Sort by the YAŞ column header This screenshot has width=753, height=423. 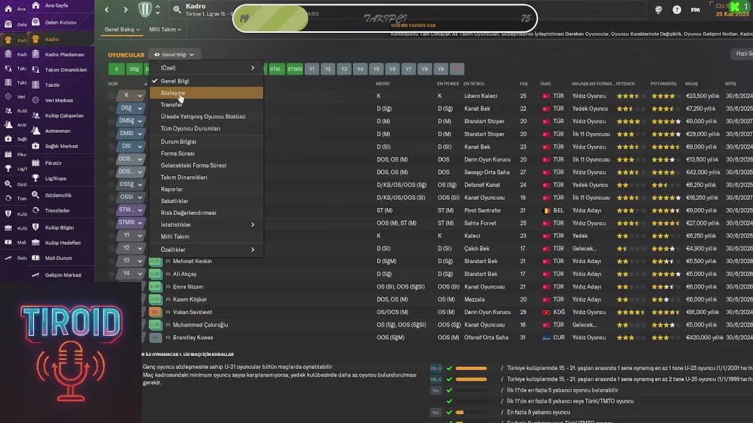pos(524,84)
